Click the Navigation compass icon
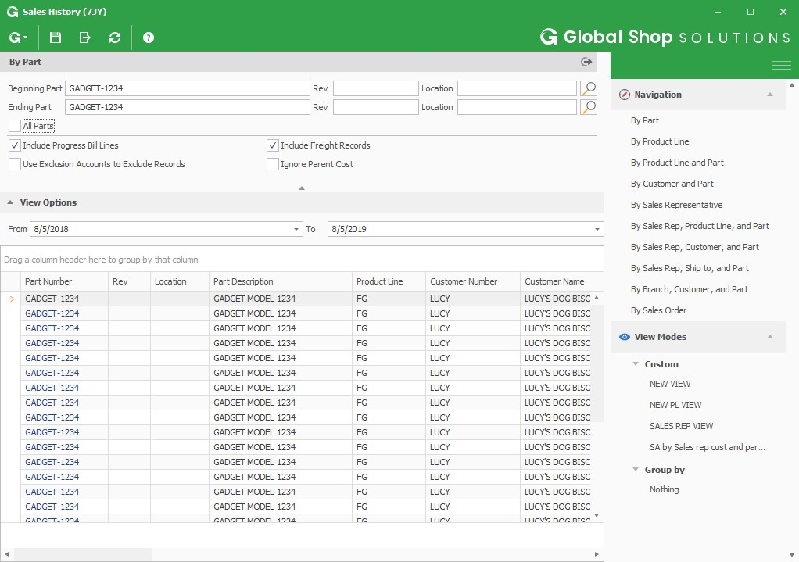The image size is (799, 562). [624, 95]
